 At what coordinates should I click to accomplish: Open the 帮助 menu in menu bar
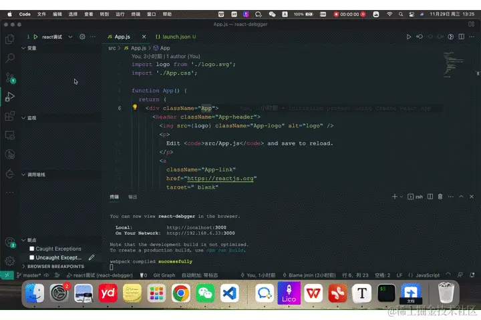click(167, 14)
